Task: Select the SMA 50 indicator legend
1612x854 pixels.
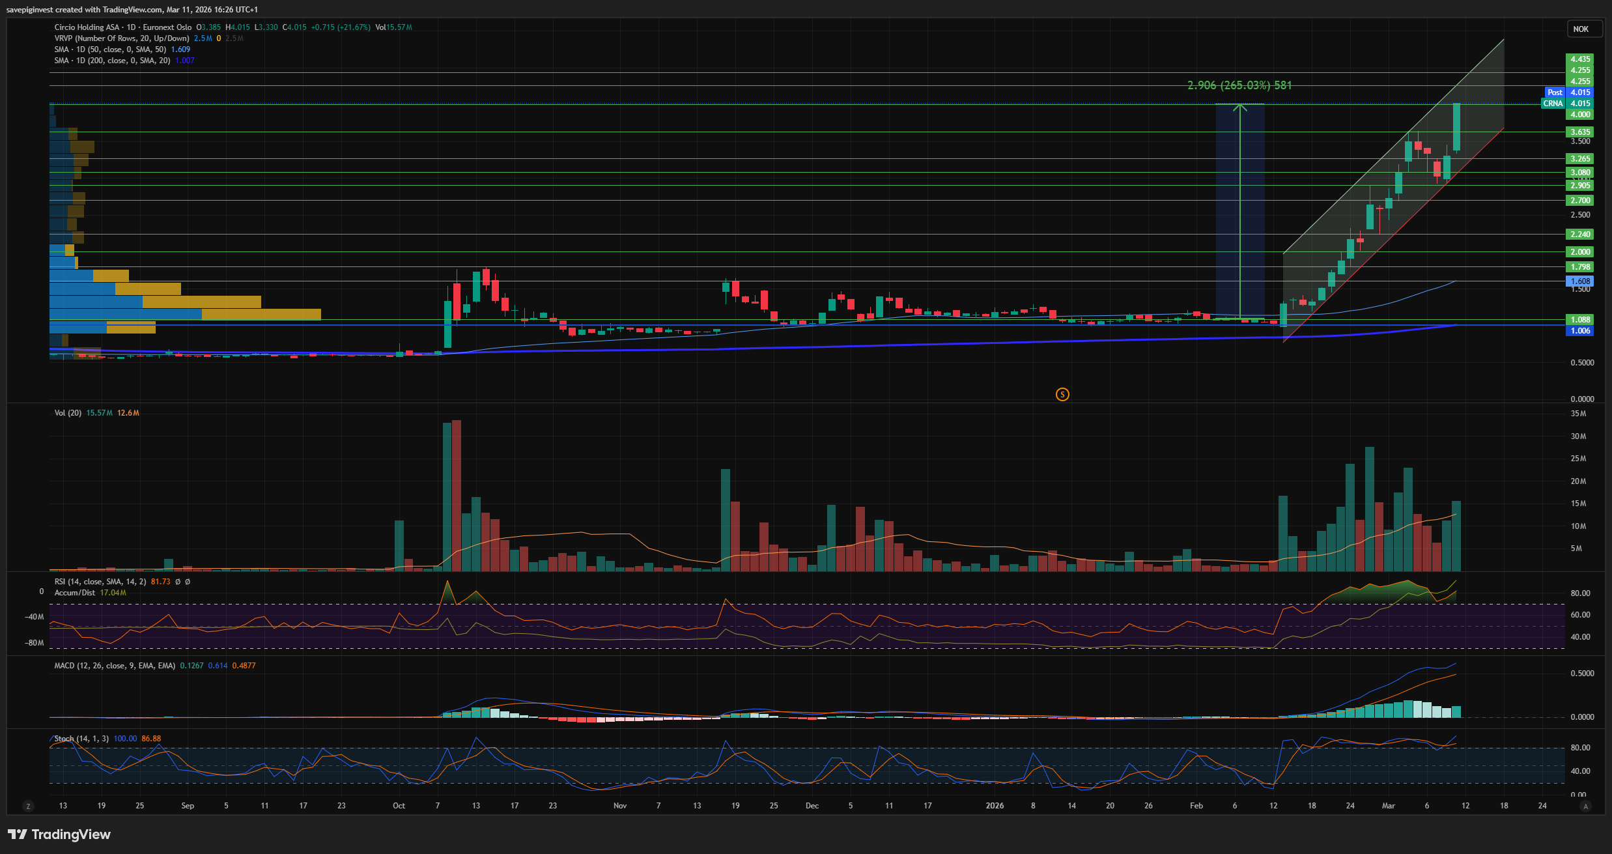Action: point(109,50)
